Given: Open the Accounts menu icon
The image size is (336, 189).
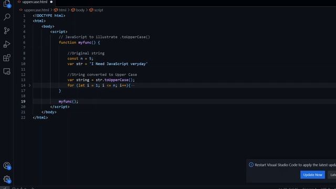Looking at the screenshot, I should [7, 166].
